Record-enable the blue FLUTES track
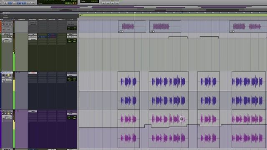267x150 pixels. [3, 75]
